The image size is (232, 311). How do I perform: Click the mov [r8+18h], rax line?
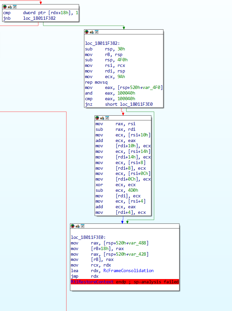click(97, 249)
